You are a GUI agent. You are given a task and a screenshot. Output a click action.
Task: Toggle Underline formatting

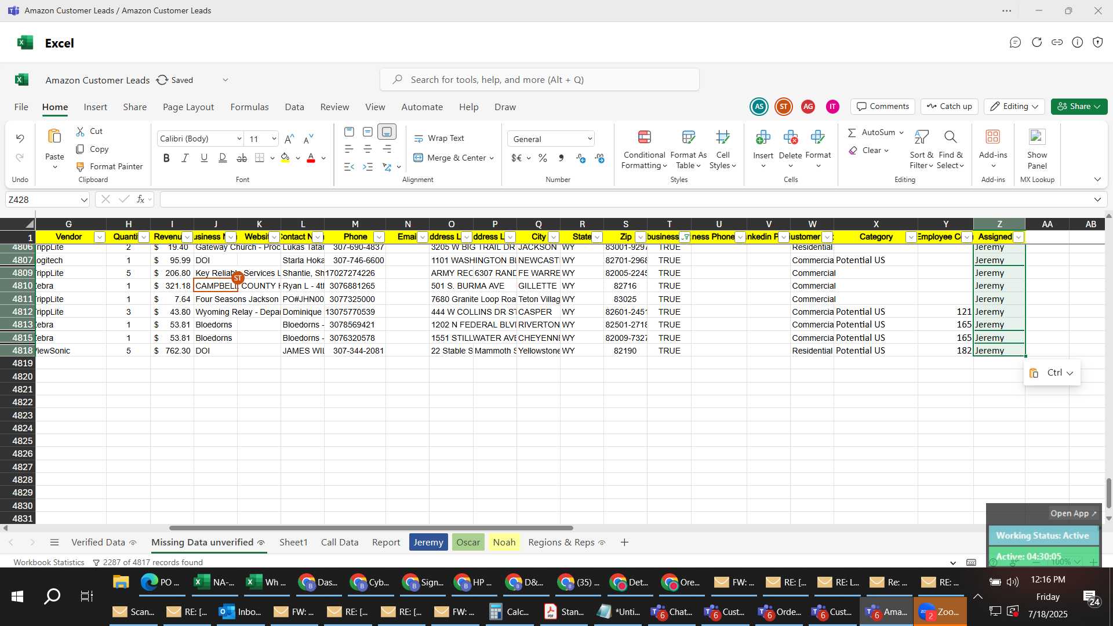[x=204, y=158]
